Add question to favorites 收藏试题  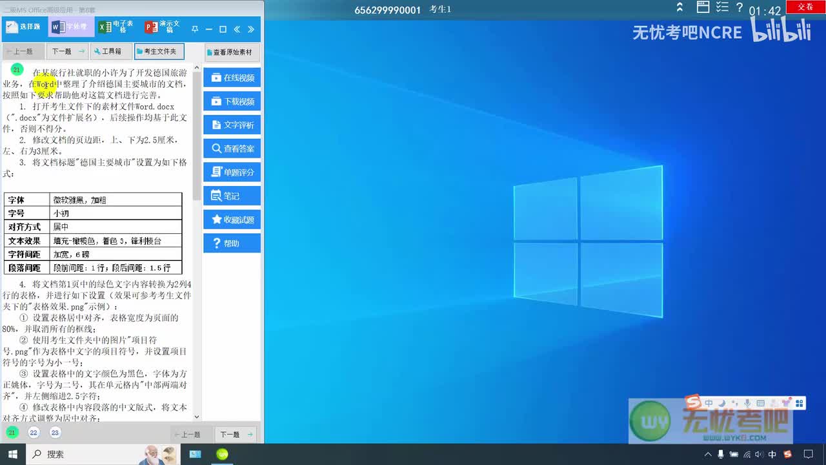click(232, 220)
